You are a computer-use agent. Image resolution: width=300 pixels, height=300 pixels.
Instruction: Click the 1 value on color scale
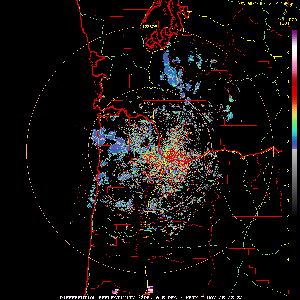tap(288, 126)
